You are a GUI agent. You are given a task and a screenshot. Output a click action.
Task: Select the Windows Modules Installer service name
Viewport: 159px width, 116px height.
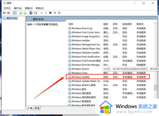(86, 53)
